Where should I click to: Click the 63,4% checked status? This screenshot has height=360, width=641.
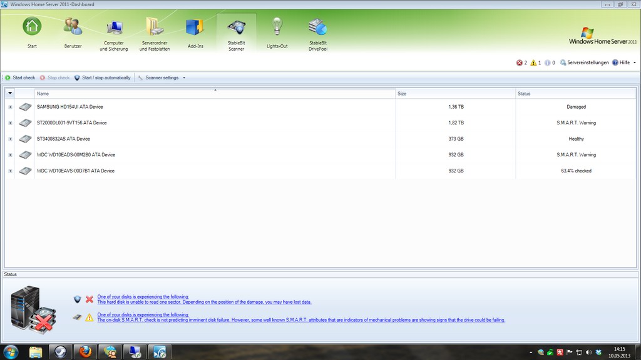click(576, 171)
